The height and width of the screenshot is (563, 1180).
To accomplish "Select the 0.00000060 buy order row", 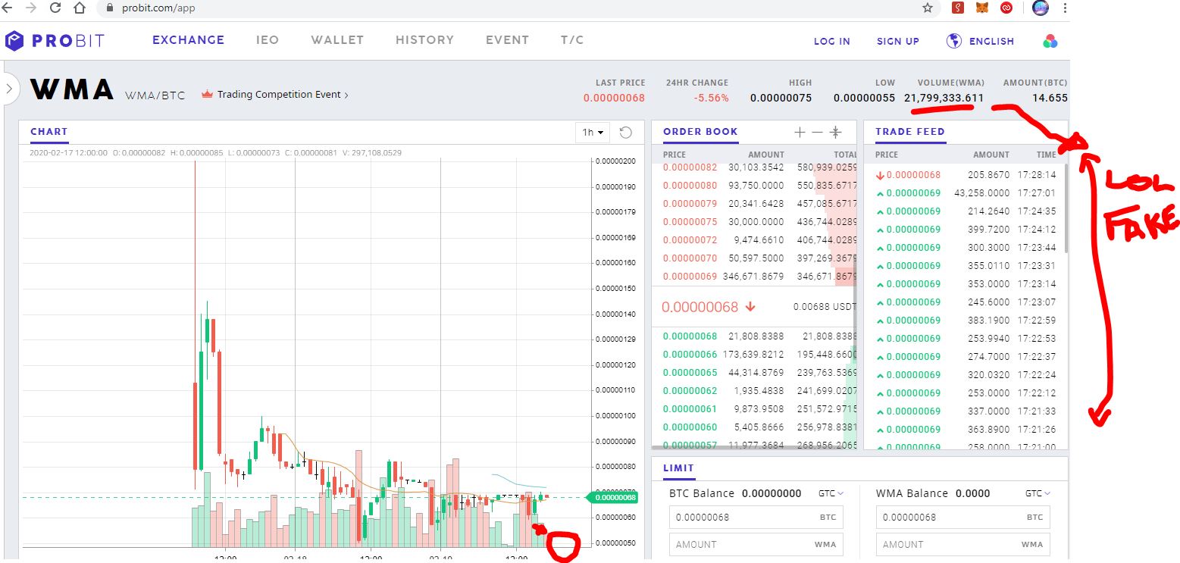I will (x=755, y=427).
